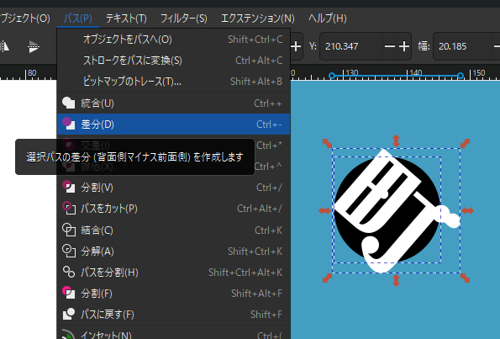Image resolution: width=500 pixels, height=339 pixels.
Task: Click the パスを分割 split path icon
Action: coord(69,272)
